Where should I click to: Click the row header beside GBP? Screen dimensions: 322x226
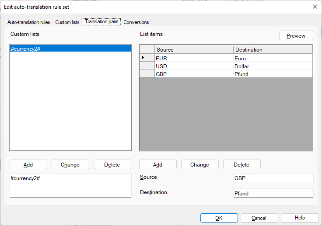pyautogui.click(x=147, y=74)
